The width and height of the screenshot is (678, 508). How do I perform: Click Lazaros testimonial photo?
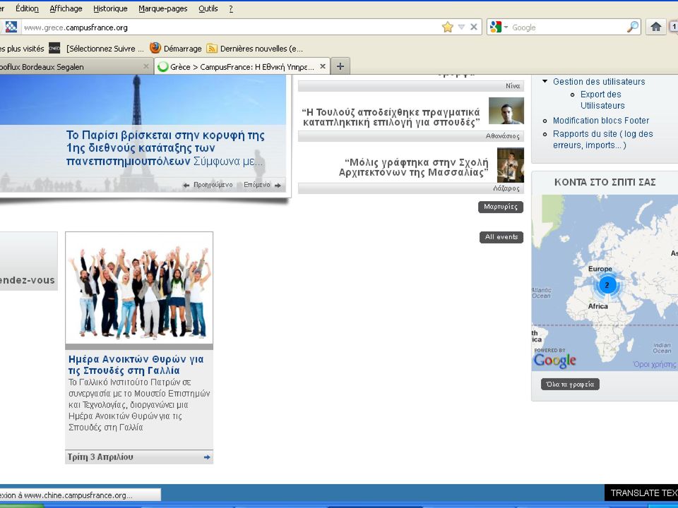point(510,165)
